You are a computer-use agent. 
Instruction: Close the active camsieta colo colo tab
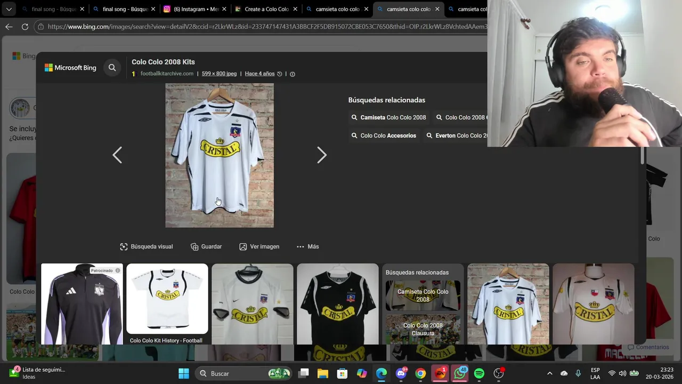437,9
